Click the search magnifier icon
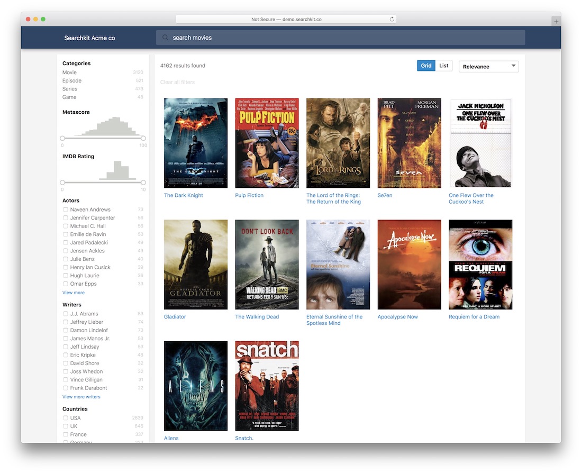 pos(165,38)
